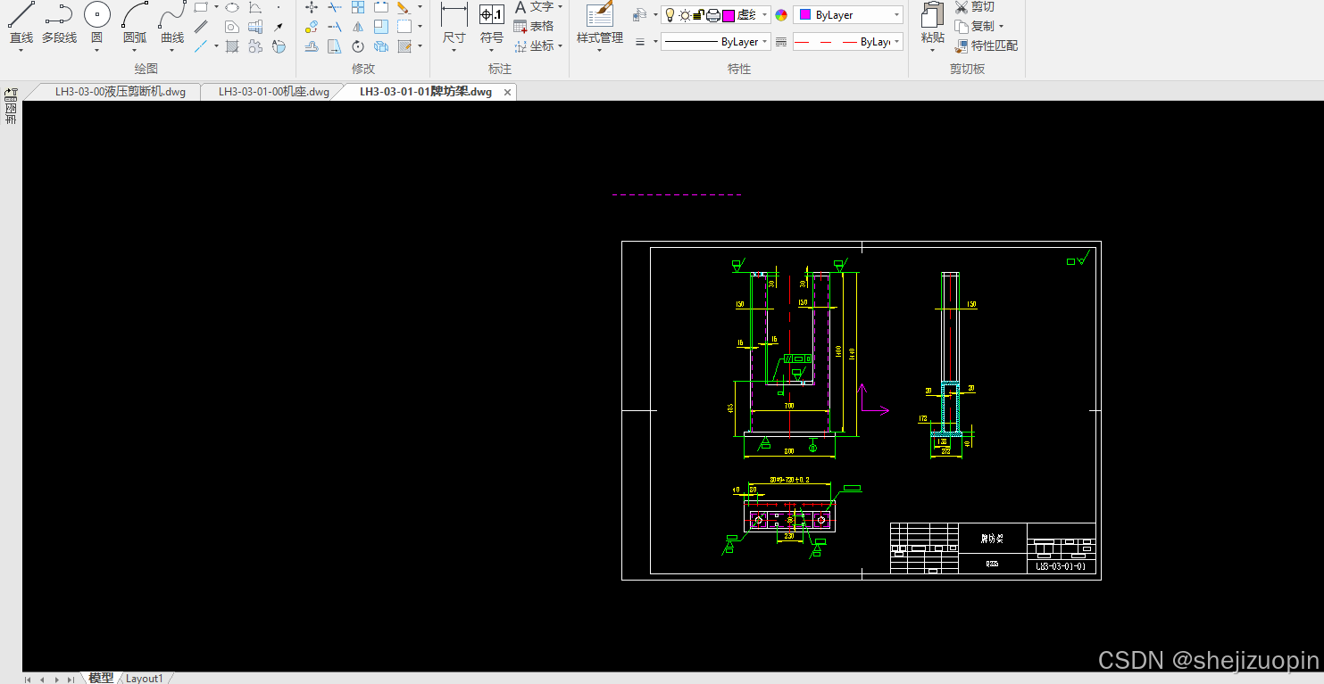The width and height of the screenshot is (1324, 684).
Task: Toggle layer freeze sun icon
Action: point(685,15)
